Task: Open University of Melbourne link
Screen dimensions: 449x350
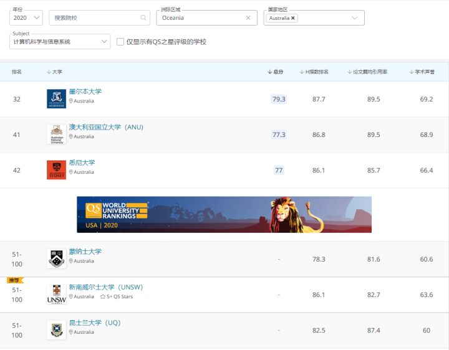Action: (x=85, y=92)
